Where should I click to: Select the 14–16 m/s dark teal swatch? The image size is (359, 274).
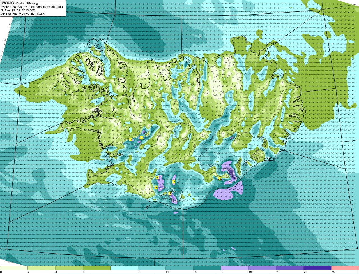pos(207,268)
